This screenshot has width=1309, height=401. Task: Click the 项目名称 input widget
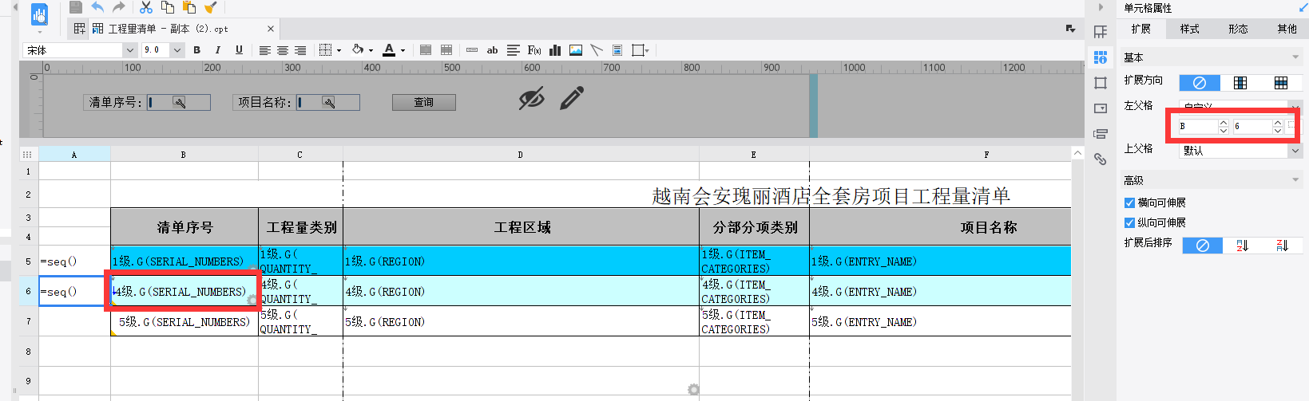[x=328, y=102]
